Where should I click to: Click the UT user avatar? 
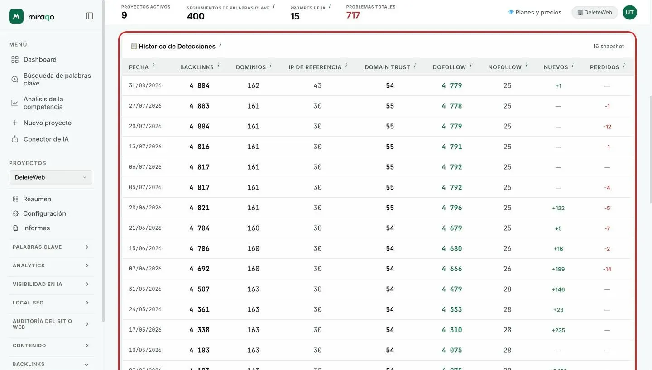[x=629, y=13]
